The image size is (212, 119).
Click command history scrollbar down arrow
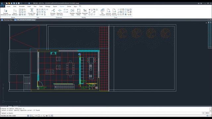point(211,111)
